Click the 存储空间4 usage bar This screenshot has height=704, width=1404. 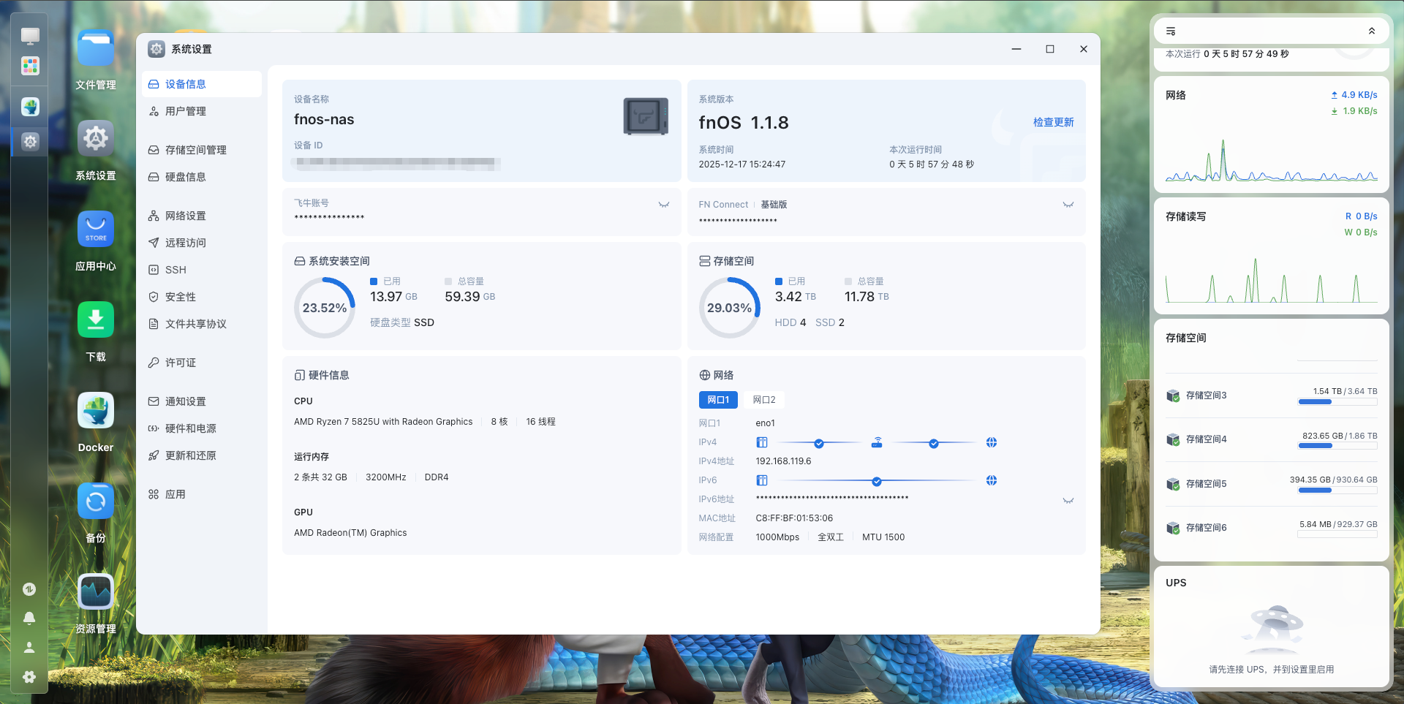(1337, 445)
